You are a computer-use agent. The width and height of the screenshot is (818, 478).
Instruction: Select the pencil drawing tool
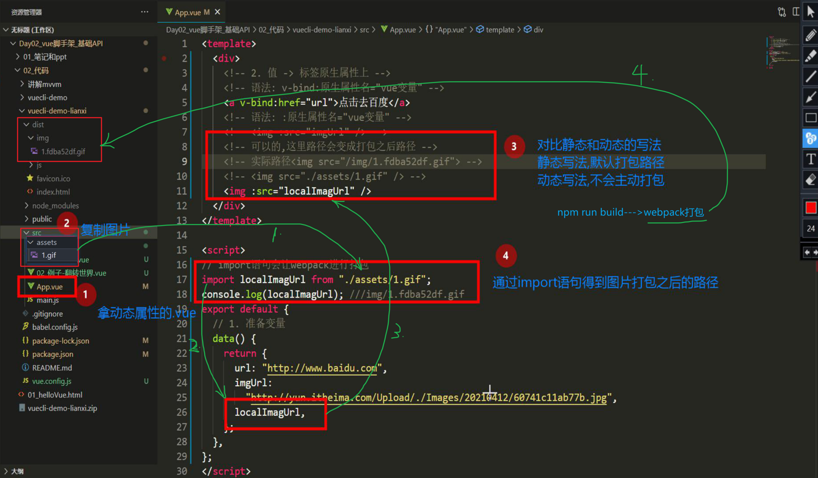pos(810,35)
